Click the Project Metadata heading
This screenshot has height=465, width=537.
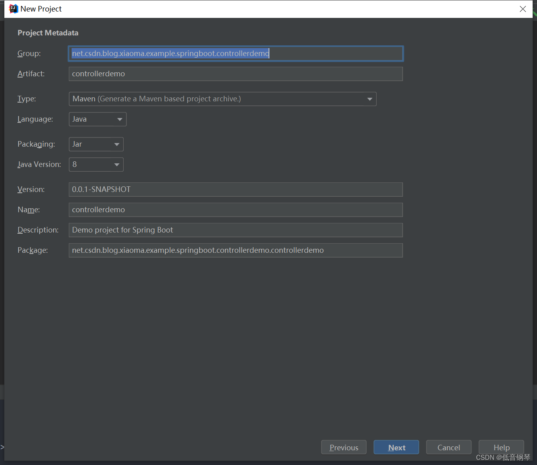tap(48, 33)
